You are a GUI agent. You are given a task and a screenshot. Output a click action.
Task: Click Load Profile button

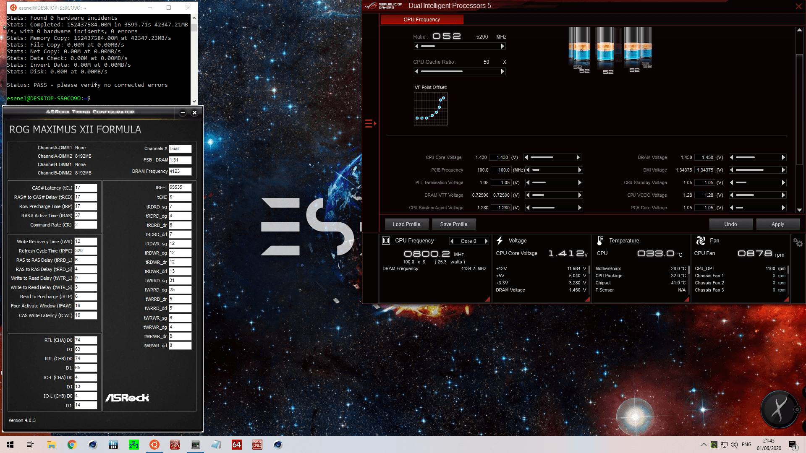406,224
